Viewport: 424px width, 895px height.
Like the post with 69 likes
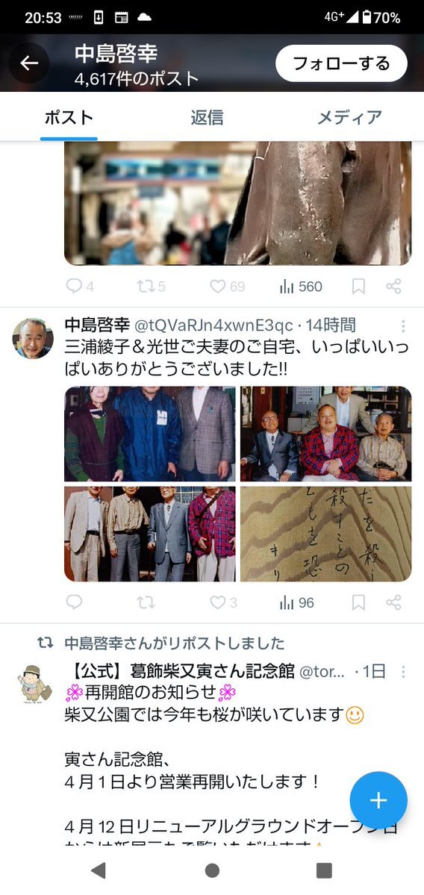pos(227,287)
